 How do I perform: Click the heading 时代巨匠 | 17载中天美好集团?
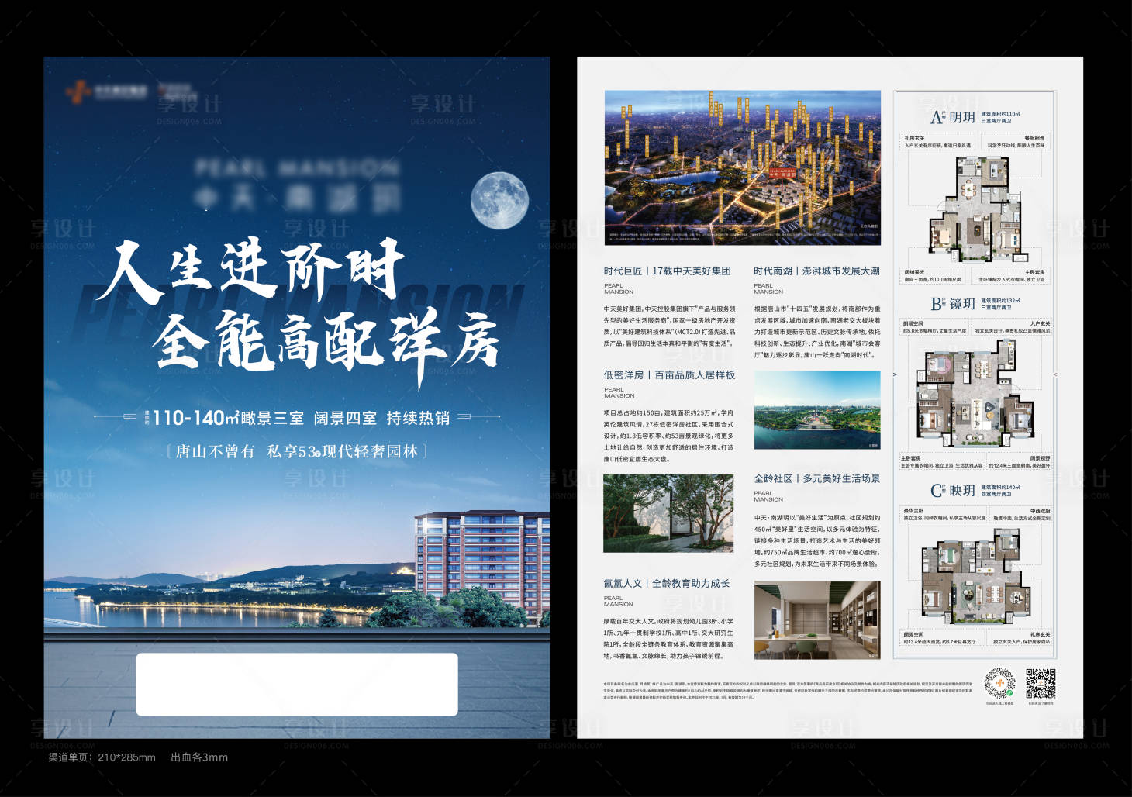(x=668, y=271)
